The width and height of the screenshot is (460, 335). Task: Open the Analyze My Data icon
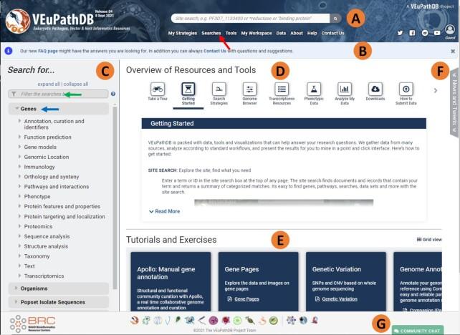pyautogui.click(x=345, y=89)
